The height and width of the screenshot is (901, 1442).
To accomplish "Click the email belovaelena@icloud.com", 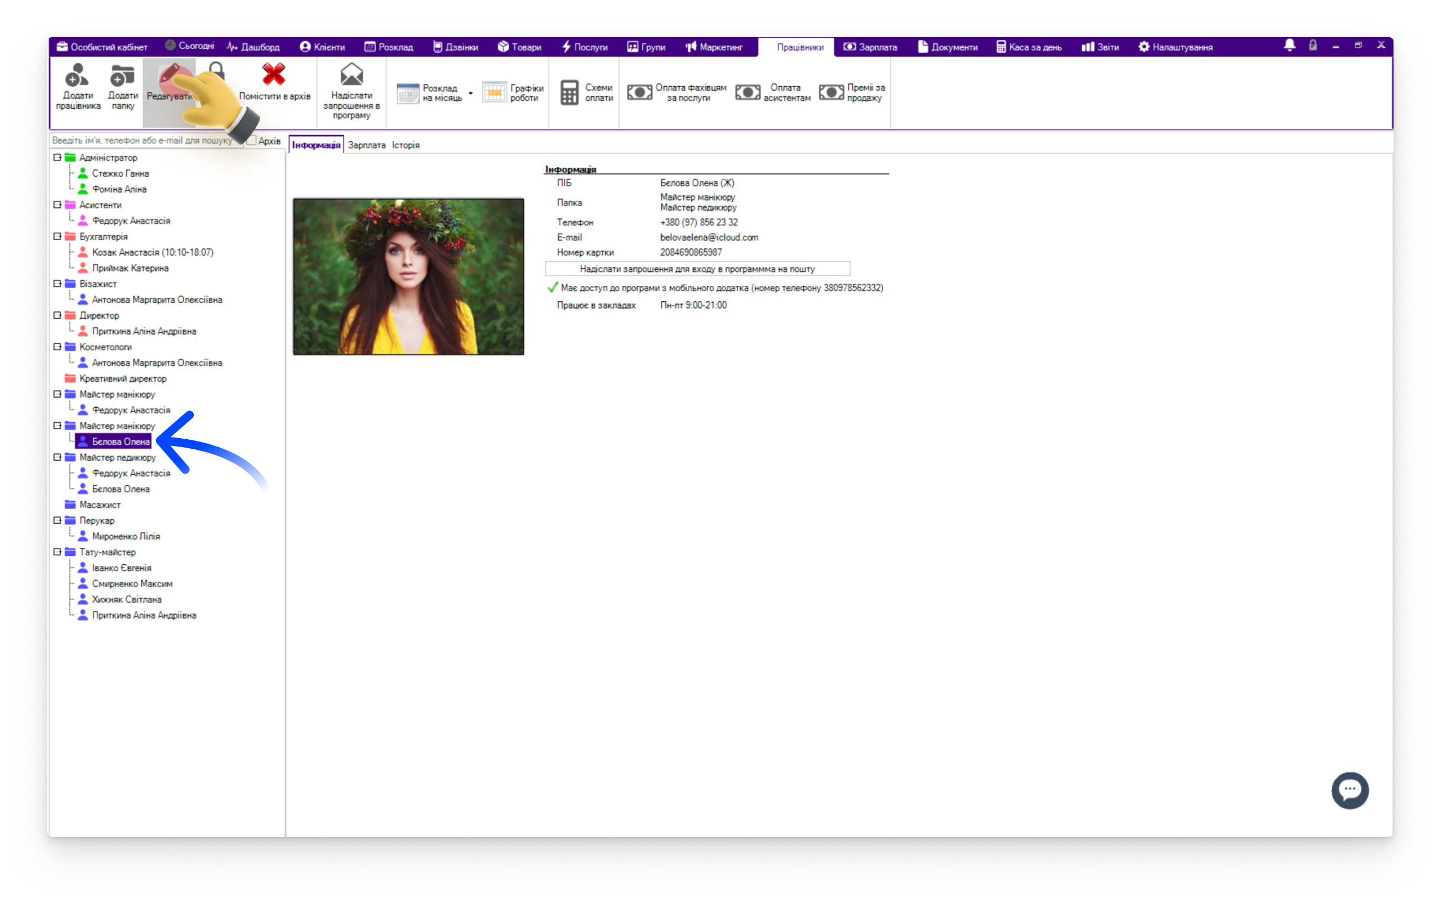I will pos(709,237).
